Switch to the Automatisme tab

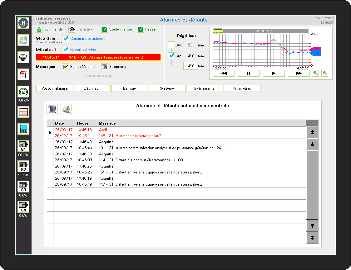pos(55,88)
